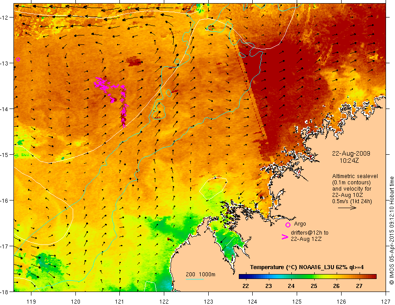Viewport: 395px width, 305px height.
Task: Click the latitude tick label "-18"
Action: 4,292
